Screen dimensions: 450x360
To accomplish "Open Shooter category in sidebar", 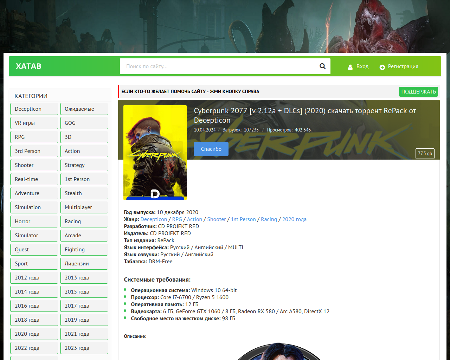I will point(34,165).
